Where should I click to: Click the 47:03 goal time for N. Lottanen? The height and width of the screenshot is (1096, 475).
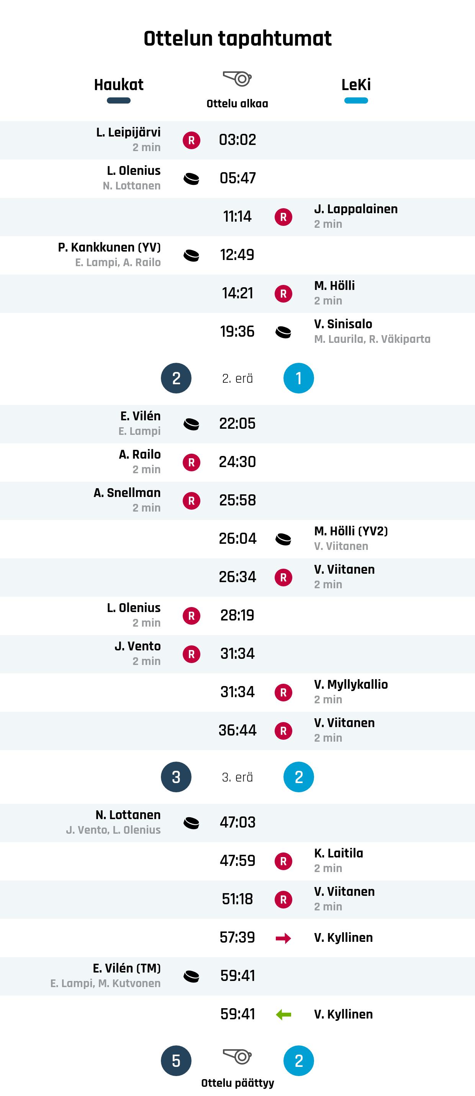tap(237, 823)
